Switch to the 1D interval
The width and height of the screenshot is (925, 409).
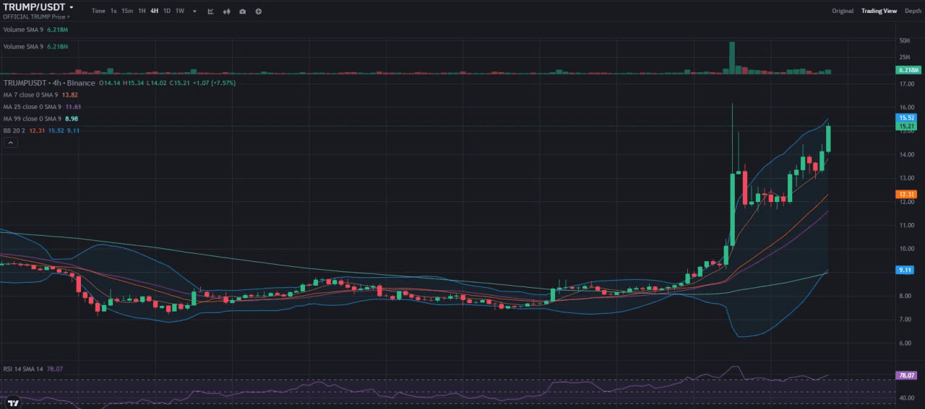[167, 11]
